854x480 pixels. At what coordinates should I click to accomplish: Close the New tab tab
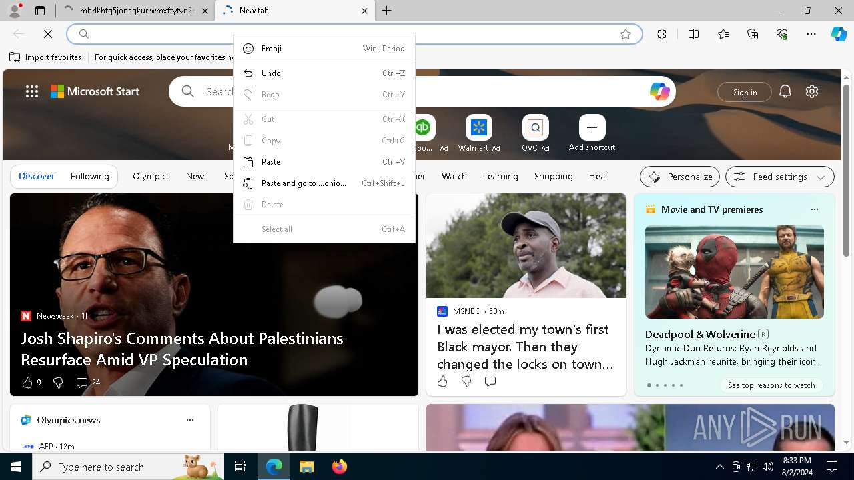coord(364,11)
